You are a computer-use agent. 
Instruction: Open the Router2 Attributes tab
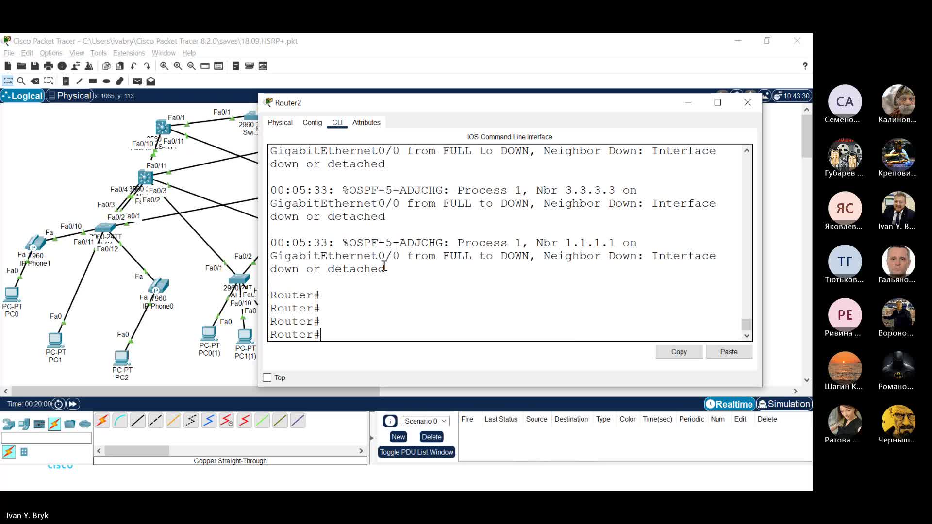[366, 122]
